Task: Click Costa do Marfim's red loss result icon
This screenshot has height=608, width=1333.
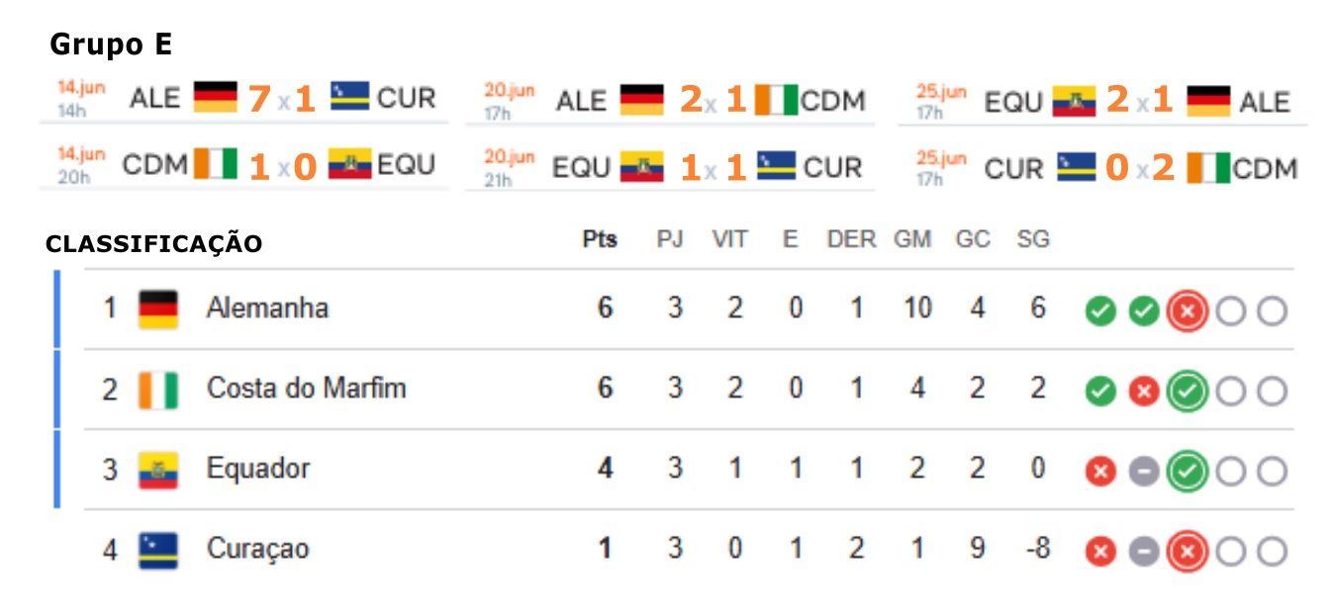Action: click(x=1143, y=392)
